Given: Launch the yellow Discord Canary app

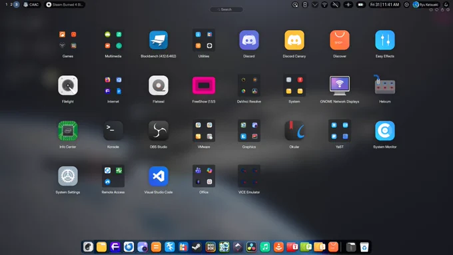Looking at the screenshot, I should coord(294,40).
